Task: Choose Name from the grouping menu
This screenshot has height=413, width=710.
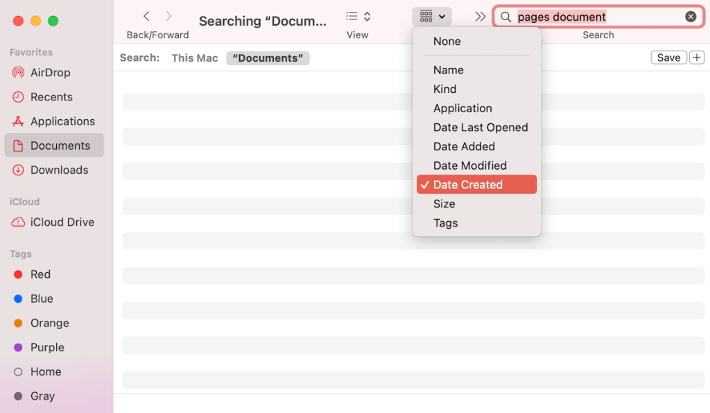Action: click(x=448, y=70)
